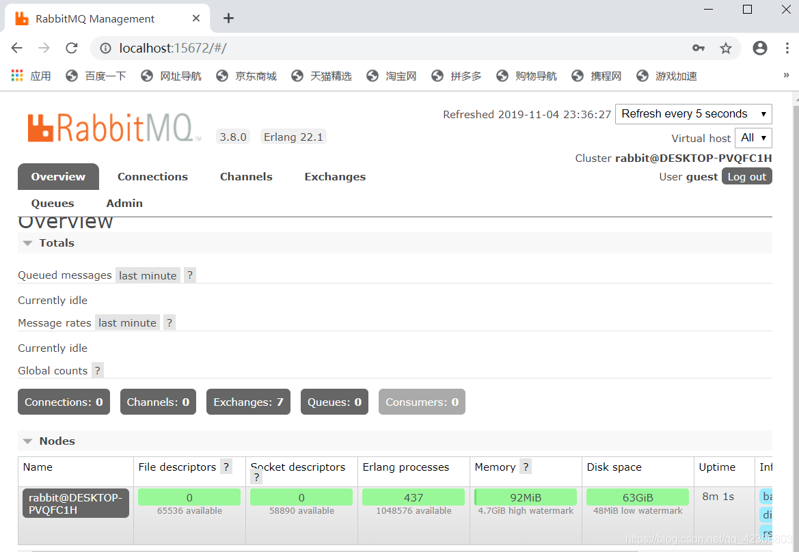This screenshot has width=799, height=552.
Task: Click the File descriptors 0 usage bar
Action: 189,497
